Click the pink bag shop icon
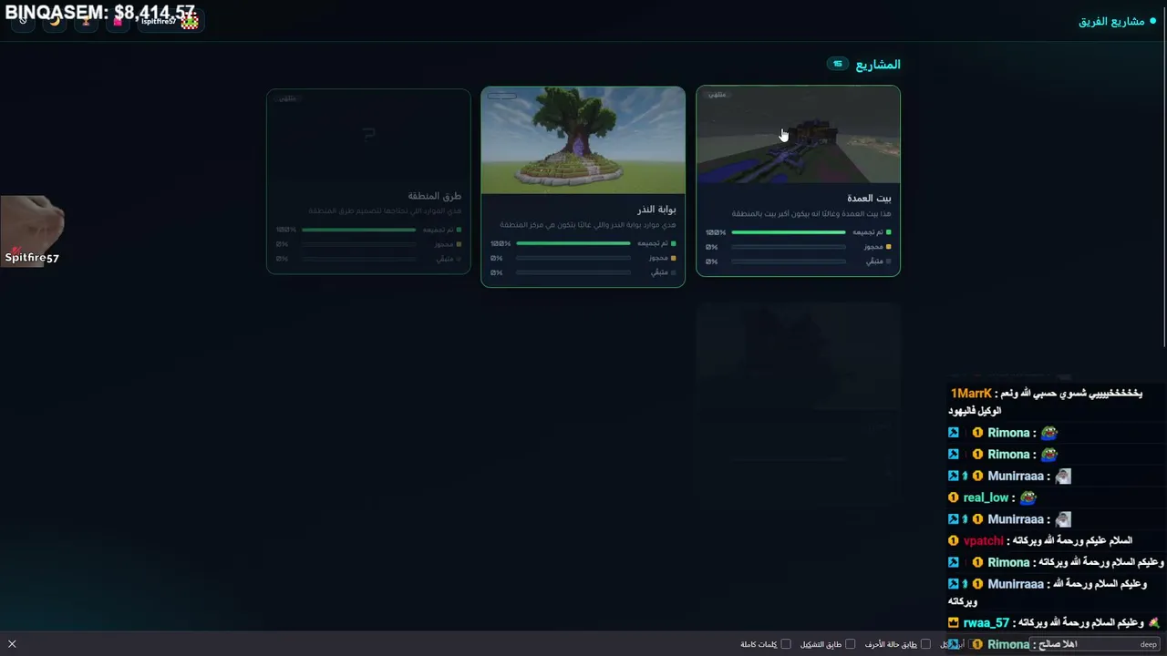Screen dimensions: 1167x656 point(117,21)
